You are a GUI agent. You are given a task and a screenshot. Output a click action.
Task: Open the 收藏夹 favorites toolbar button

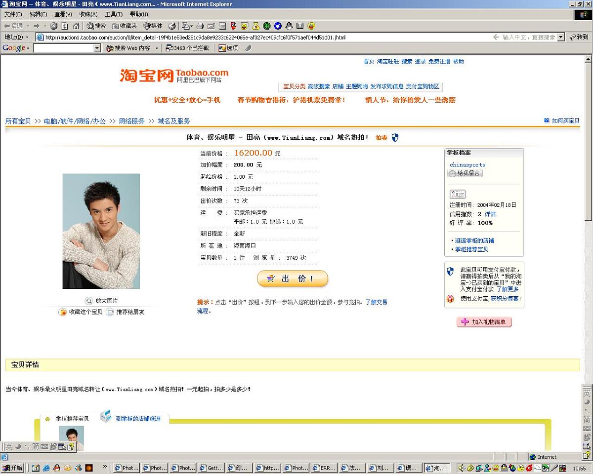[x=125, y=26]
